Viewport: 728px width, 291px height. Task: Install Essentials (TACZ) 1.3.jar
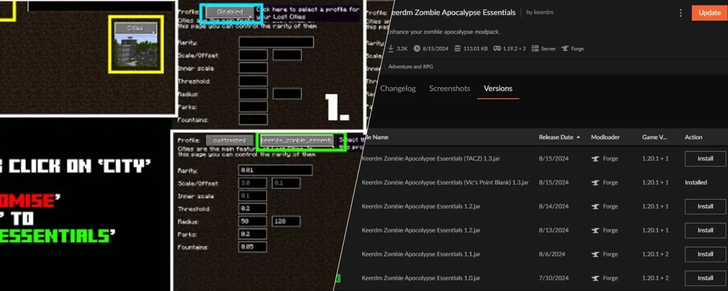pyautogui.click(x=705, y=159)
